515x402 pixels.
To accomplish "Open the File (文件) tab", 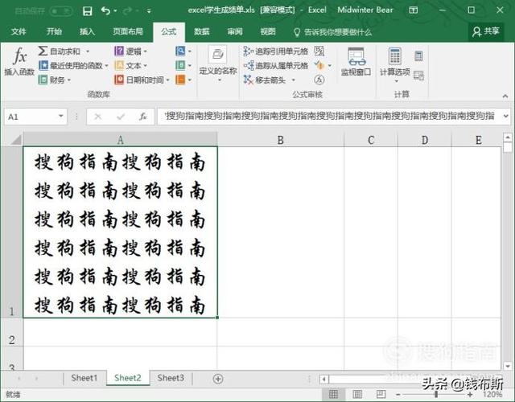I will tap(19, 31).
